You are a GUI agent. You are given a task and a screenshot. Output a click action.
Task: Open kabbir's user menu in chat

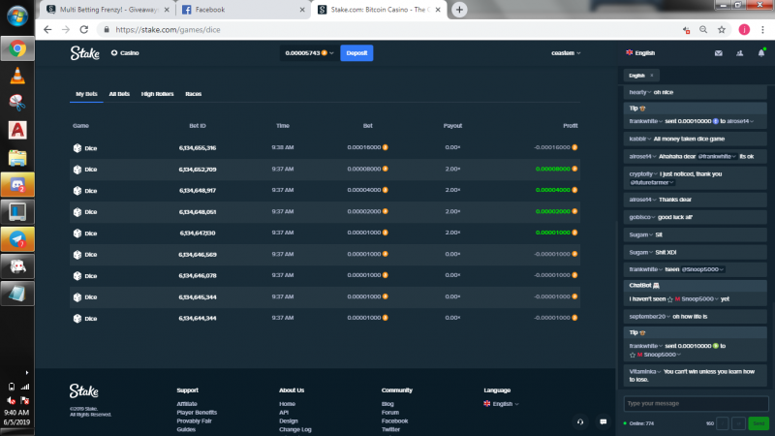640,139
